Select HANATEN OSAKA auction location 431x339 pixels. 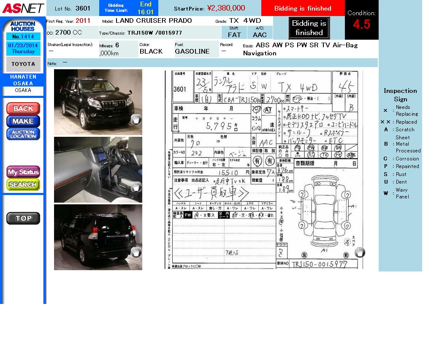coord(23,80)
